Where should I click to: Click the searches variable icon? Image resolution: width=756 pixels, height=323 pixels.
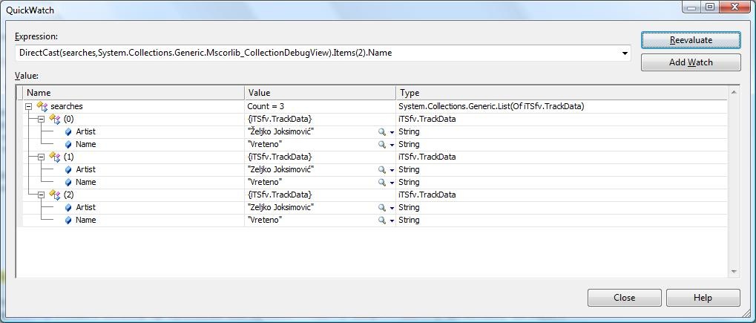[42, 106]
